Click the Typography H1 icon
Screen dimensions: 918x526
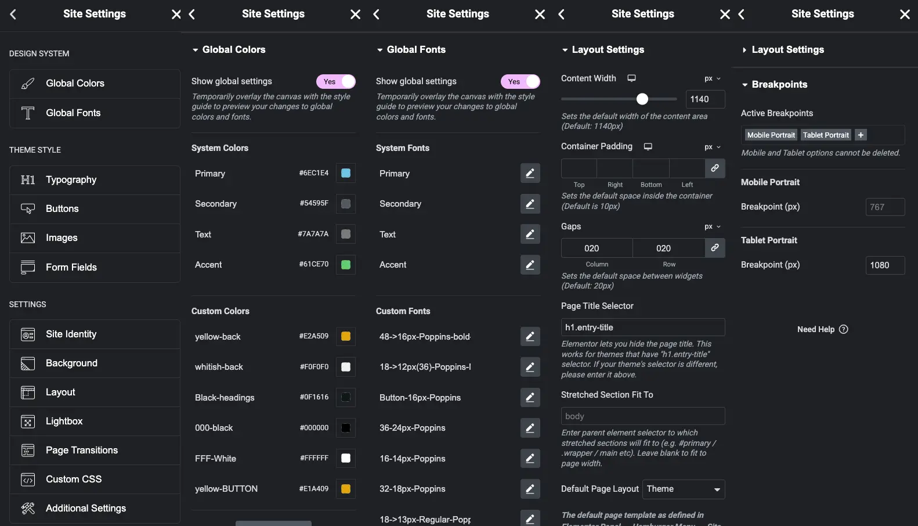point(28,180)
